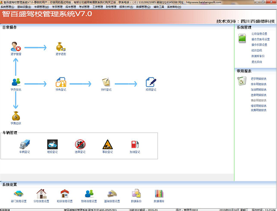Open the 工资管理 menu

click(98, 7)
